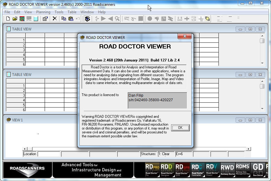
Task: Click the play forward arrow icon
Action: [x=103, y=18]
